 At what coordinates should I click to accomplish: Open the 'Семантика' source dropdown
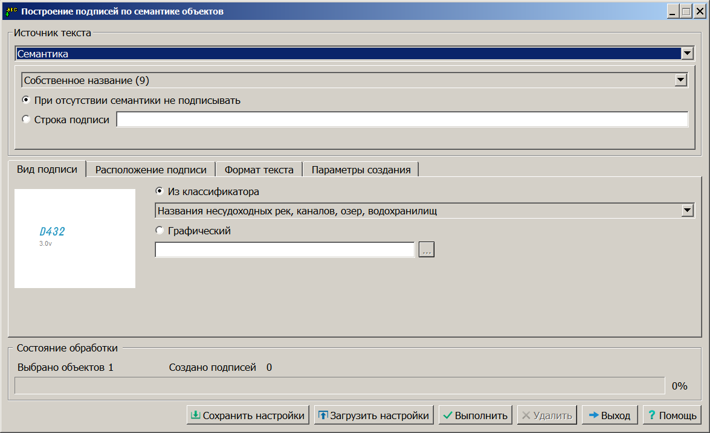[x=687, y=54]
